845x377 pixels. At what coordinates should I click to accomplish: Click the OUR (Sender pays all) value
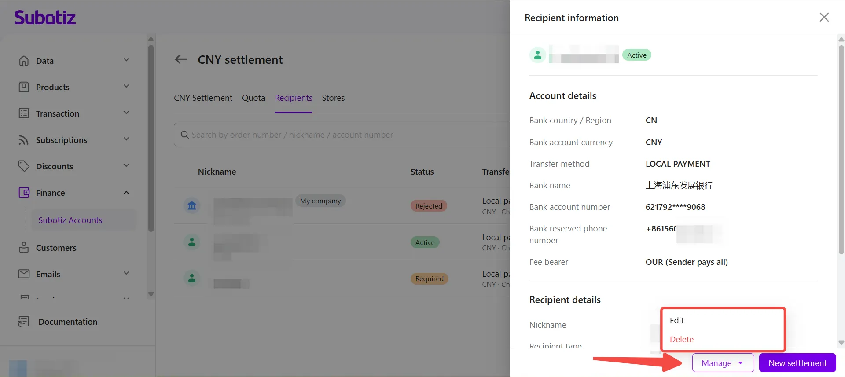pos(687,262)
